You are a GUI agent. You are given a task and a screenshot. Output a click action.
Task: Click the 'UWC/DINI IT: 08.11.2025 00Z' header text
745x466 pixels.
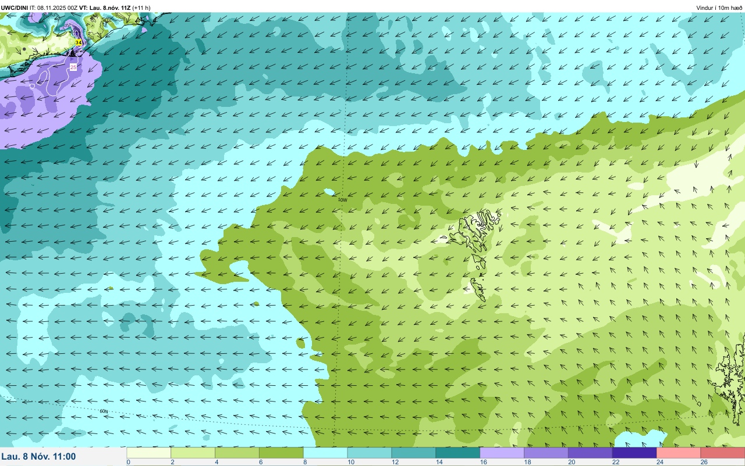[x=40, y=8]
